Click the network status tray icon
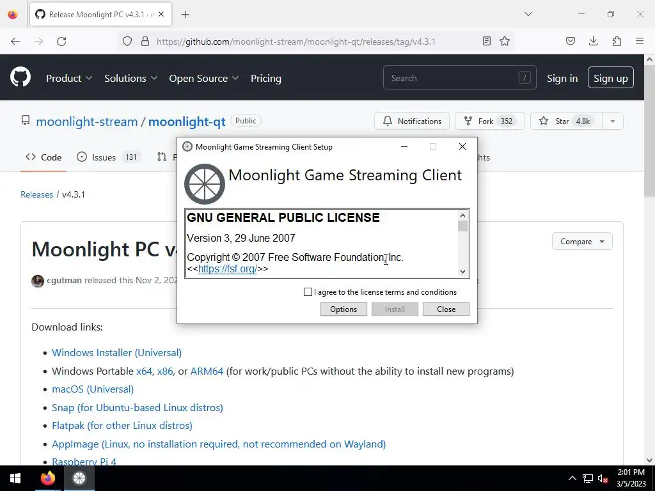The image size is (655, 491). pos(588,478)
